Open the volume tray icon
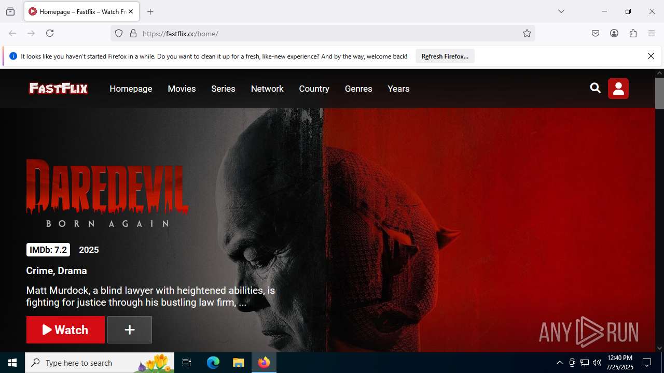The image size is (664, 373). point(597,363)
